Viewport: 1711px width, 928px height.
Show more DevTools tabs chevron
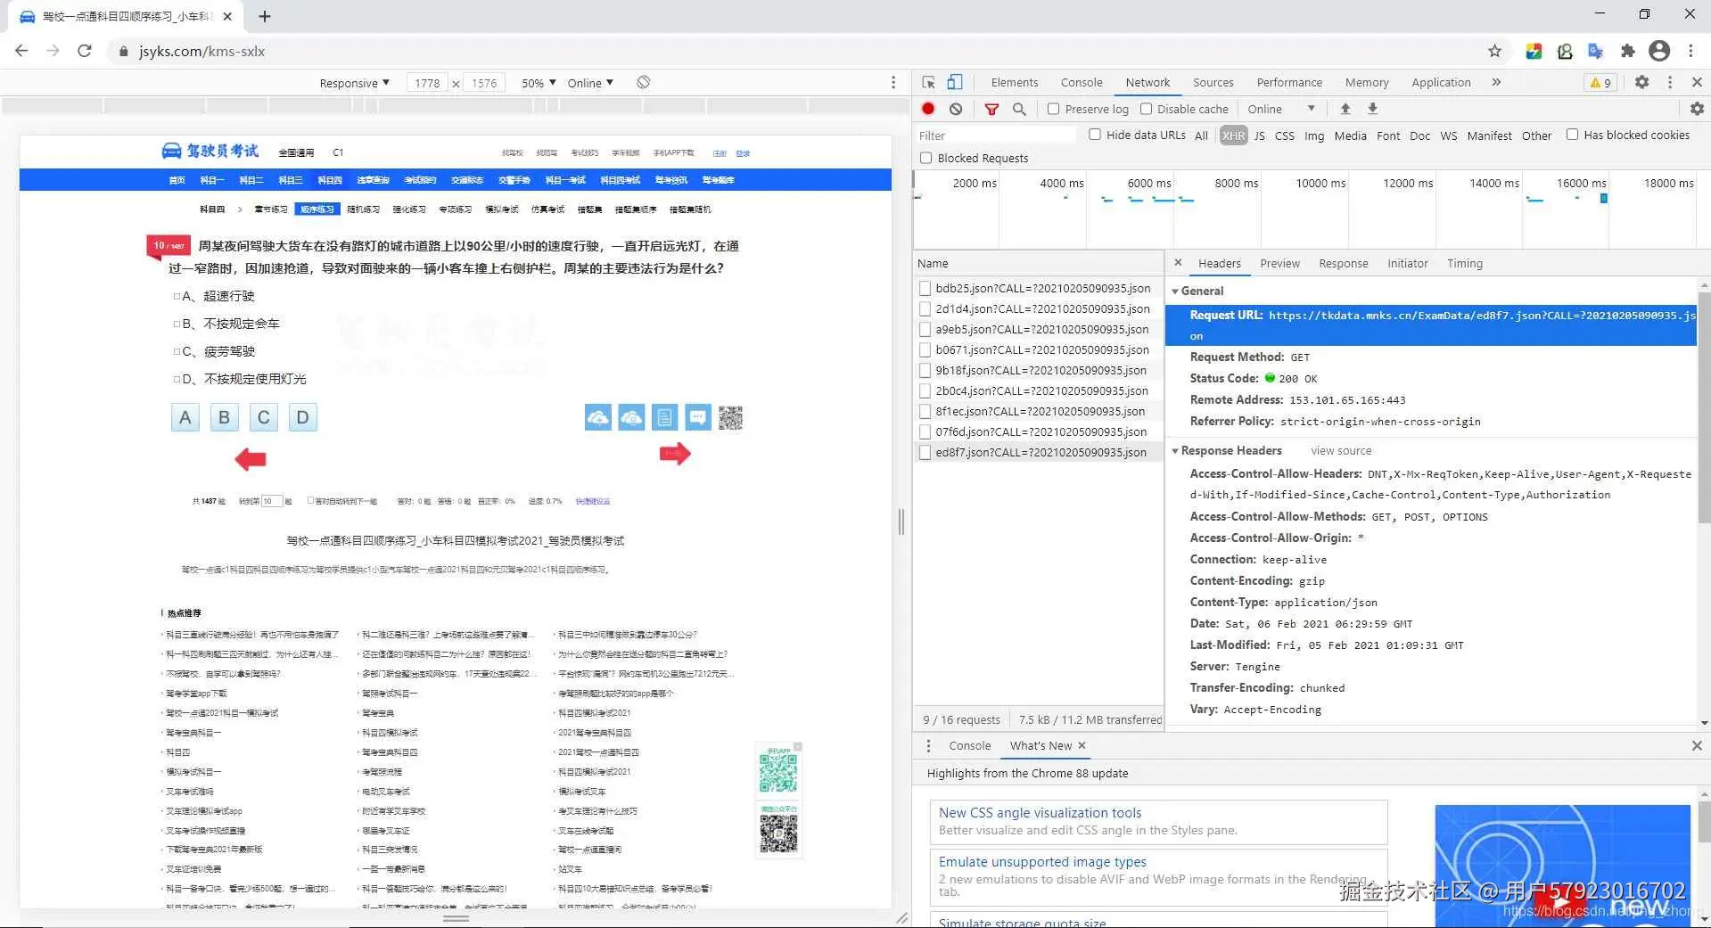point(1496,82)
